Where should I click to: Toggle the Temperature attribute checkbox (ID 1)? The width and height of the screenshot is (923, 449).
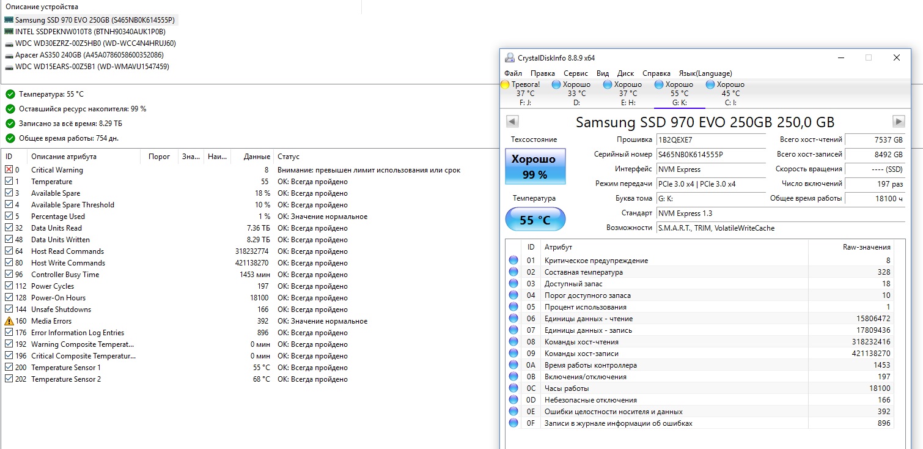point(9,182)
